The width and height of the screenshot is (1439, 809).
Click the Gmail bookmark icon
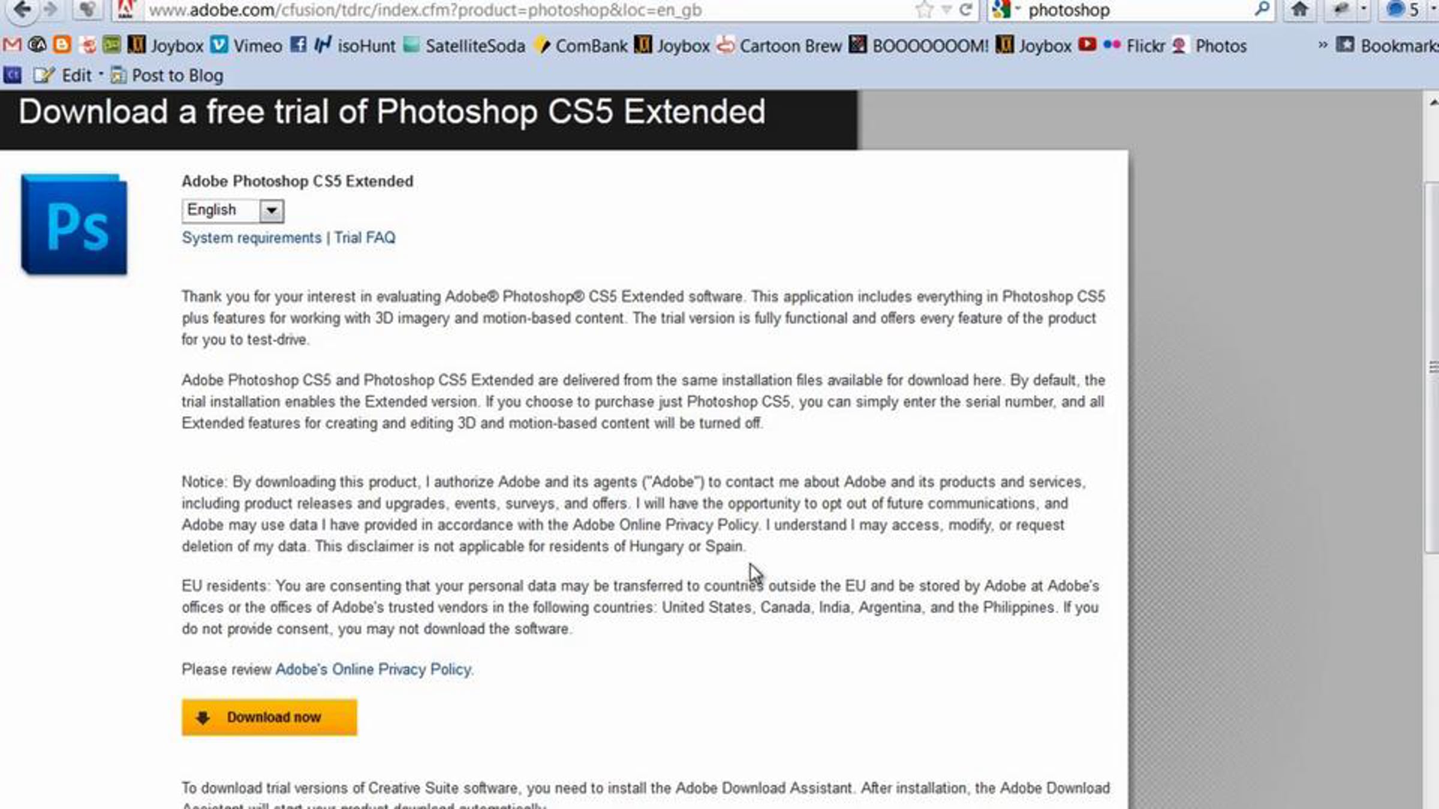point(12,45)
